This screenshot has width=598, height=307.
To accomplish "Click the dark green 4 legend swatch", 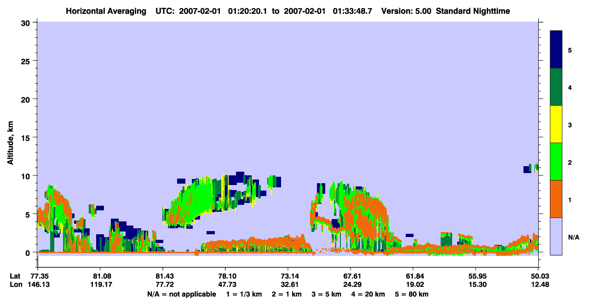I will 556,87.
